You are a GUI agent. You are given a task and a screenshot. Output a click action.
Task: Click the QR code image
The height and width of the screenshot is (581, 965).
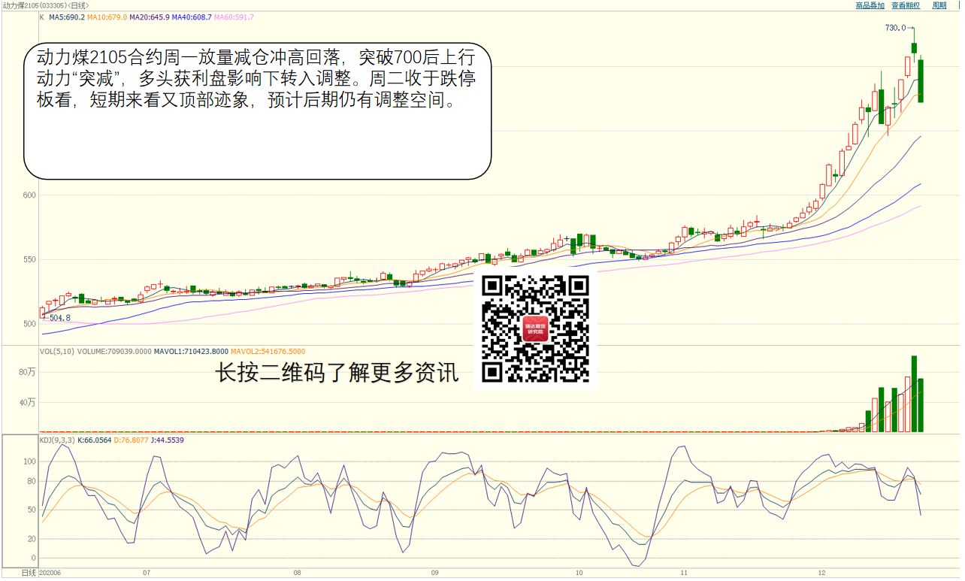click(x=535, y=329)
